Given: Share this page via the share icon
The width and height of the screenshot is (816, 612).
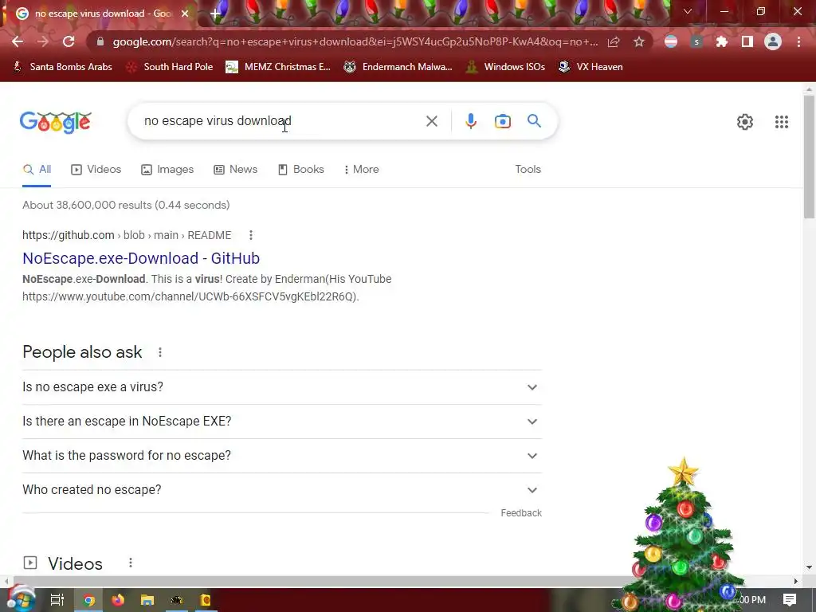Looking at the screenshot, I should [x=614, y=41].
